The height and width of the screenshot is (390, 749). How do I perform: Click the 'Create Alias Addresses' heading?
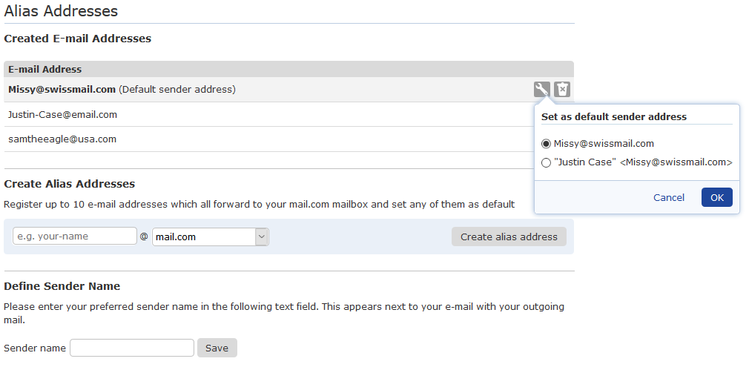click(69, 184)
